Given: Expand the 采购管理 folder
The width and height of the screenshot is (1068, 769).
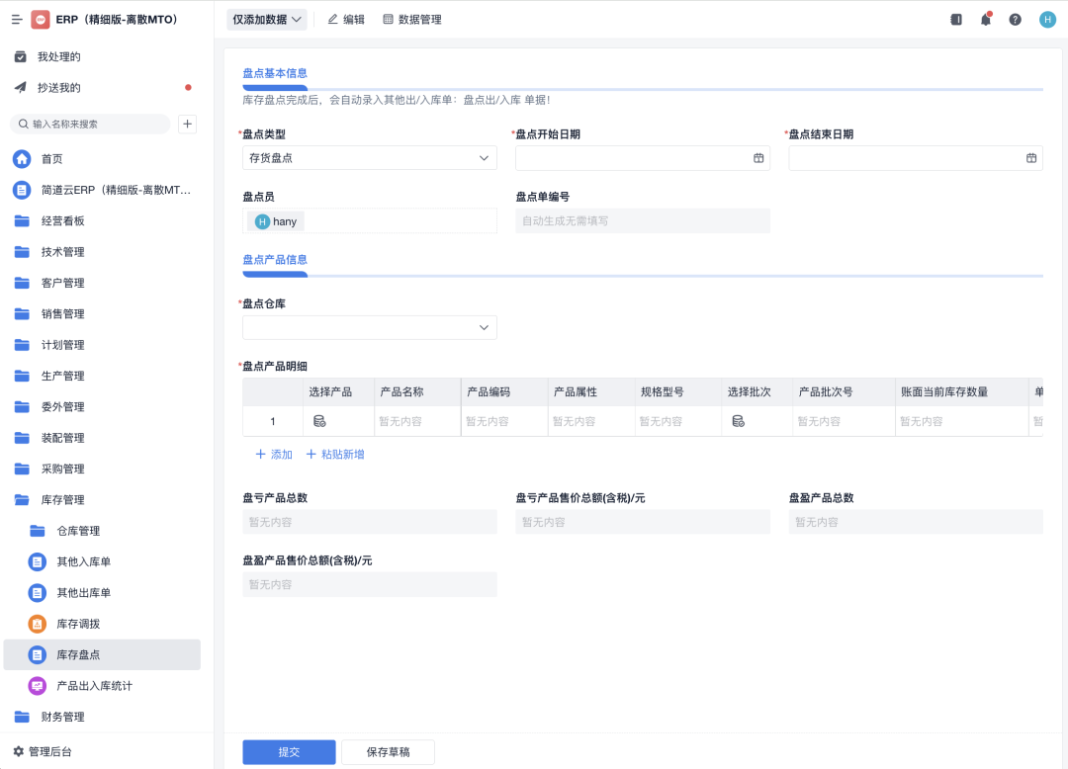Looking at the screenshot, I should [x=102, y=469].
